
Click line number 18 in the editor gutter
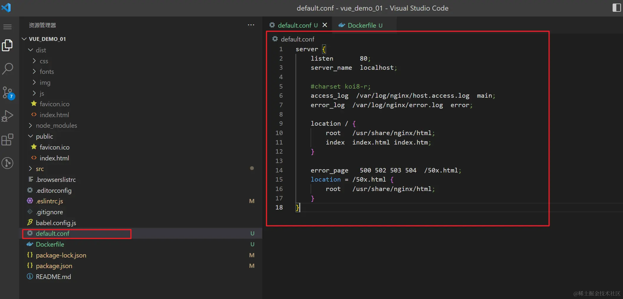click(279, 207)
